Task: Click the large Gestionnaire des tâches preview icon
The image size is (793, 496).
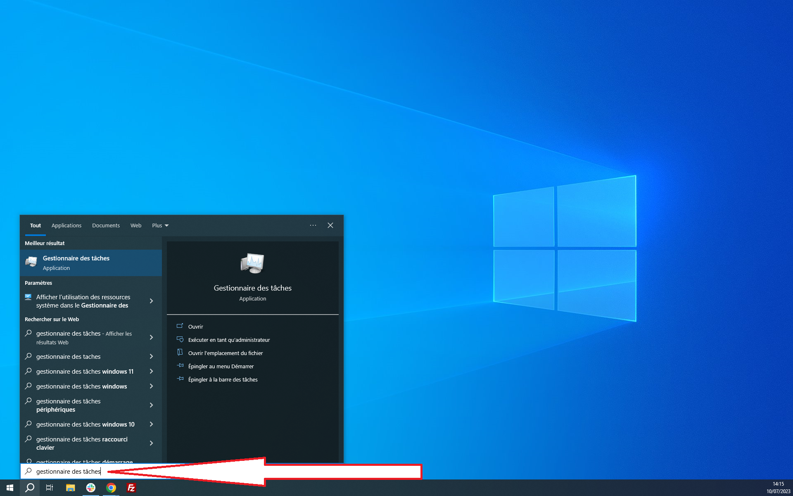Action: (252, 263)
